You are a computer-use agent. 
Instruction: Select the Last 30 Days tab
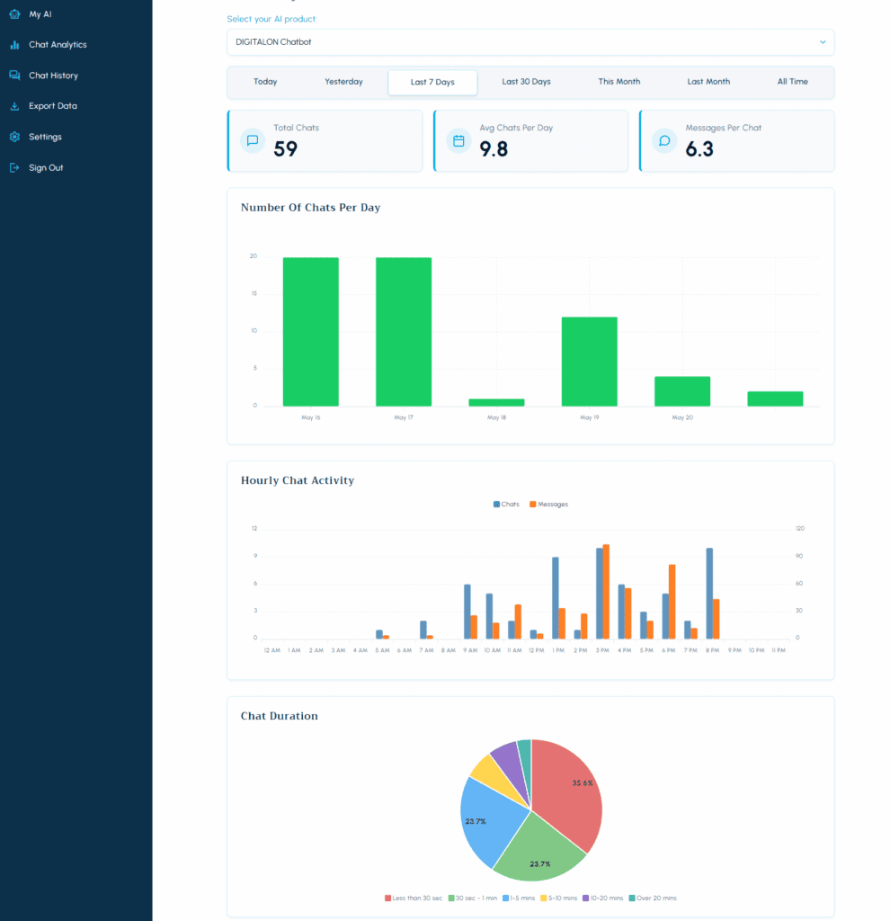click(526, 82)
